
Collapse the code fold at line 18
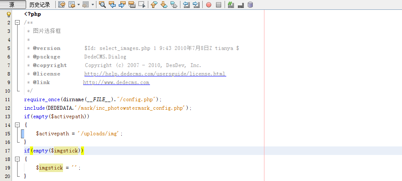pyautogui.click(x=17, y=159)
